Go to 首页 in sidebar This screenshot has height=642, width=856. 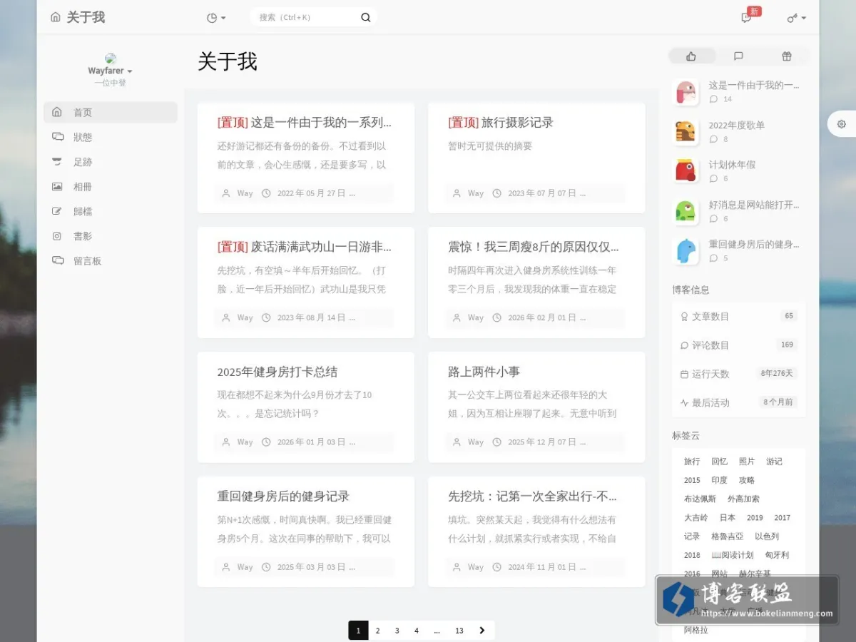pyautogui.click(x=110, y=112)
